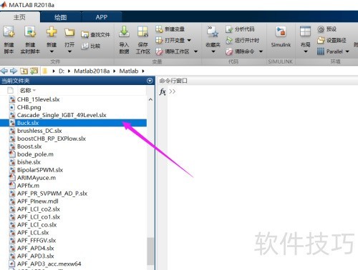Sort files by the 名称 column header
The image size is (358, 270).
click(26, 91)
